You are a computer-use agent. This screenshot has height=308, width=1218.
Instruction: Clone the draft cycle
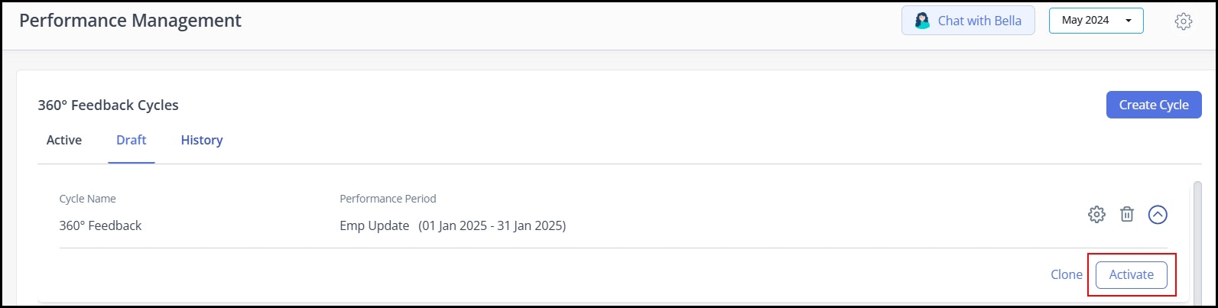pyautogui.click(x=1067, y=274)
